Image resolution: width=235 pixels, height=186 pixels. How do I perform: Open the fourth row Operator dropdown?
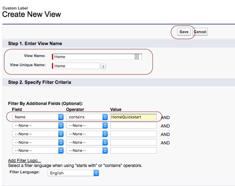[87, 142]
